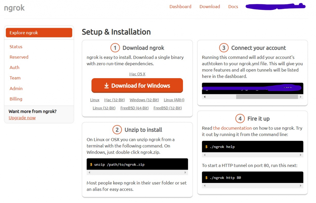Click the FreeBSD (64-Bit) download link
This screenshot has width=316, height=203.
[x=135, y=108]
